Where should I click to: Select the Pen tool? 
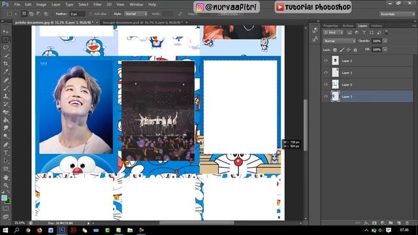point(6,145)
